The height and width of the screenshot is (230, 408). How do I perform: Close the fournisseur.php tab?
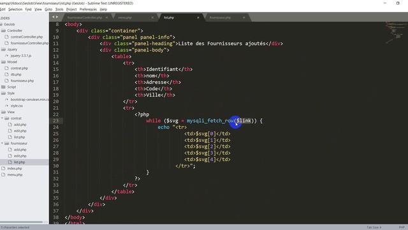[x=244, y=17]
